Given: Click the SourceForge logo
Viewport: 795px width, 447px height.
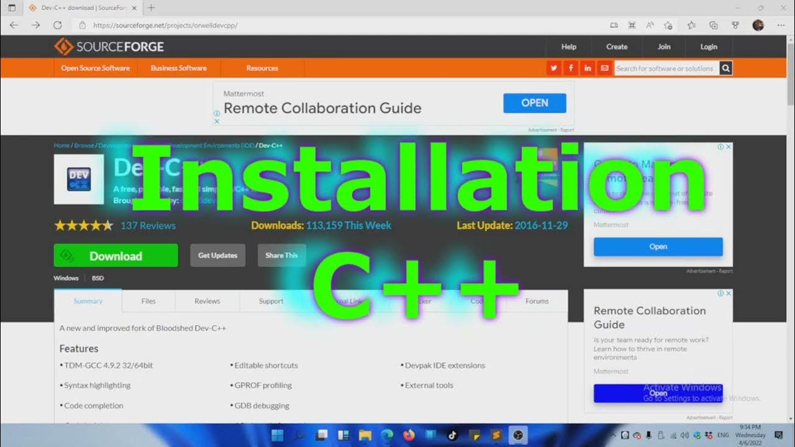Looking at the screenshot, I should [109, 47].
